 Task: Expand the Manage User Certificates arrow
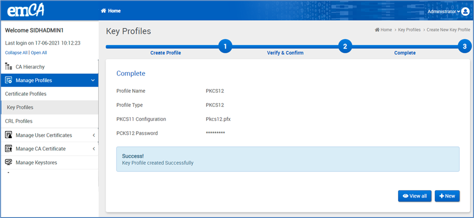pos(93,135)
